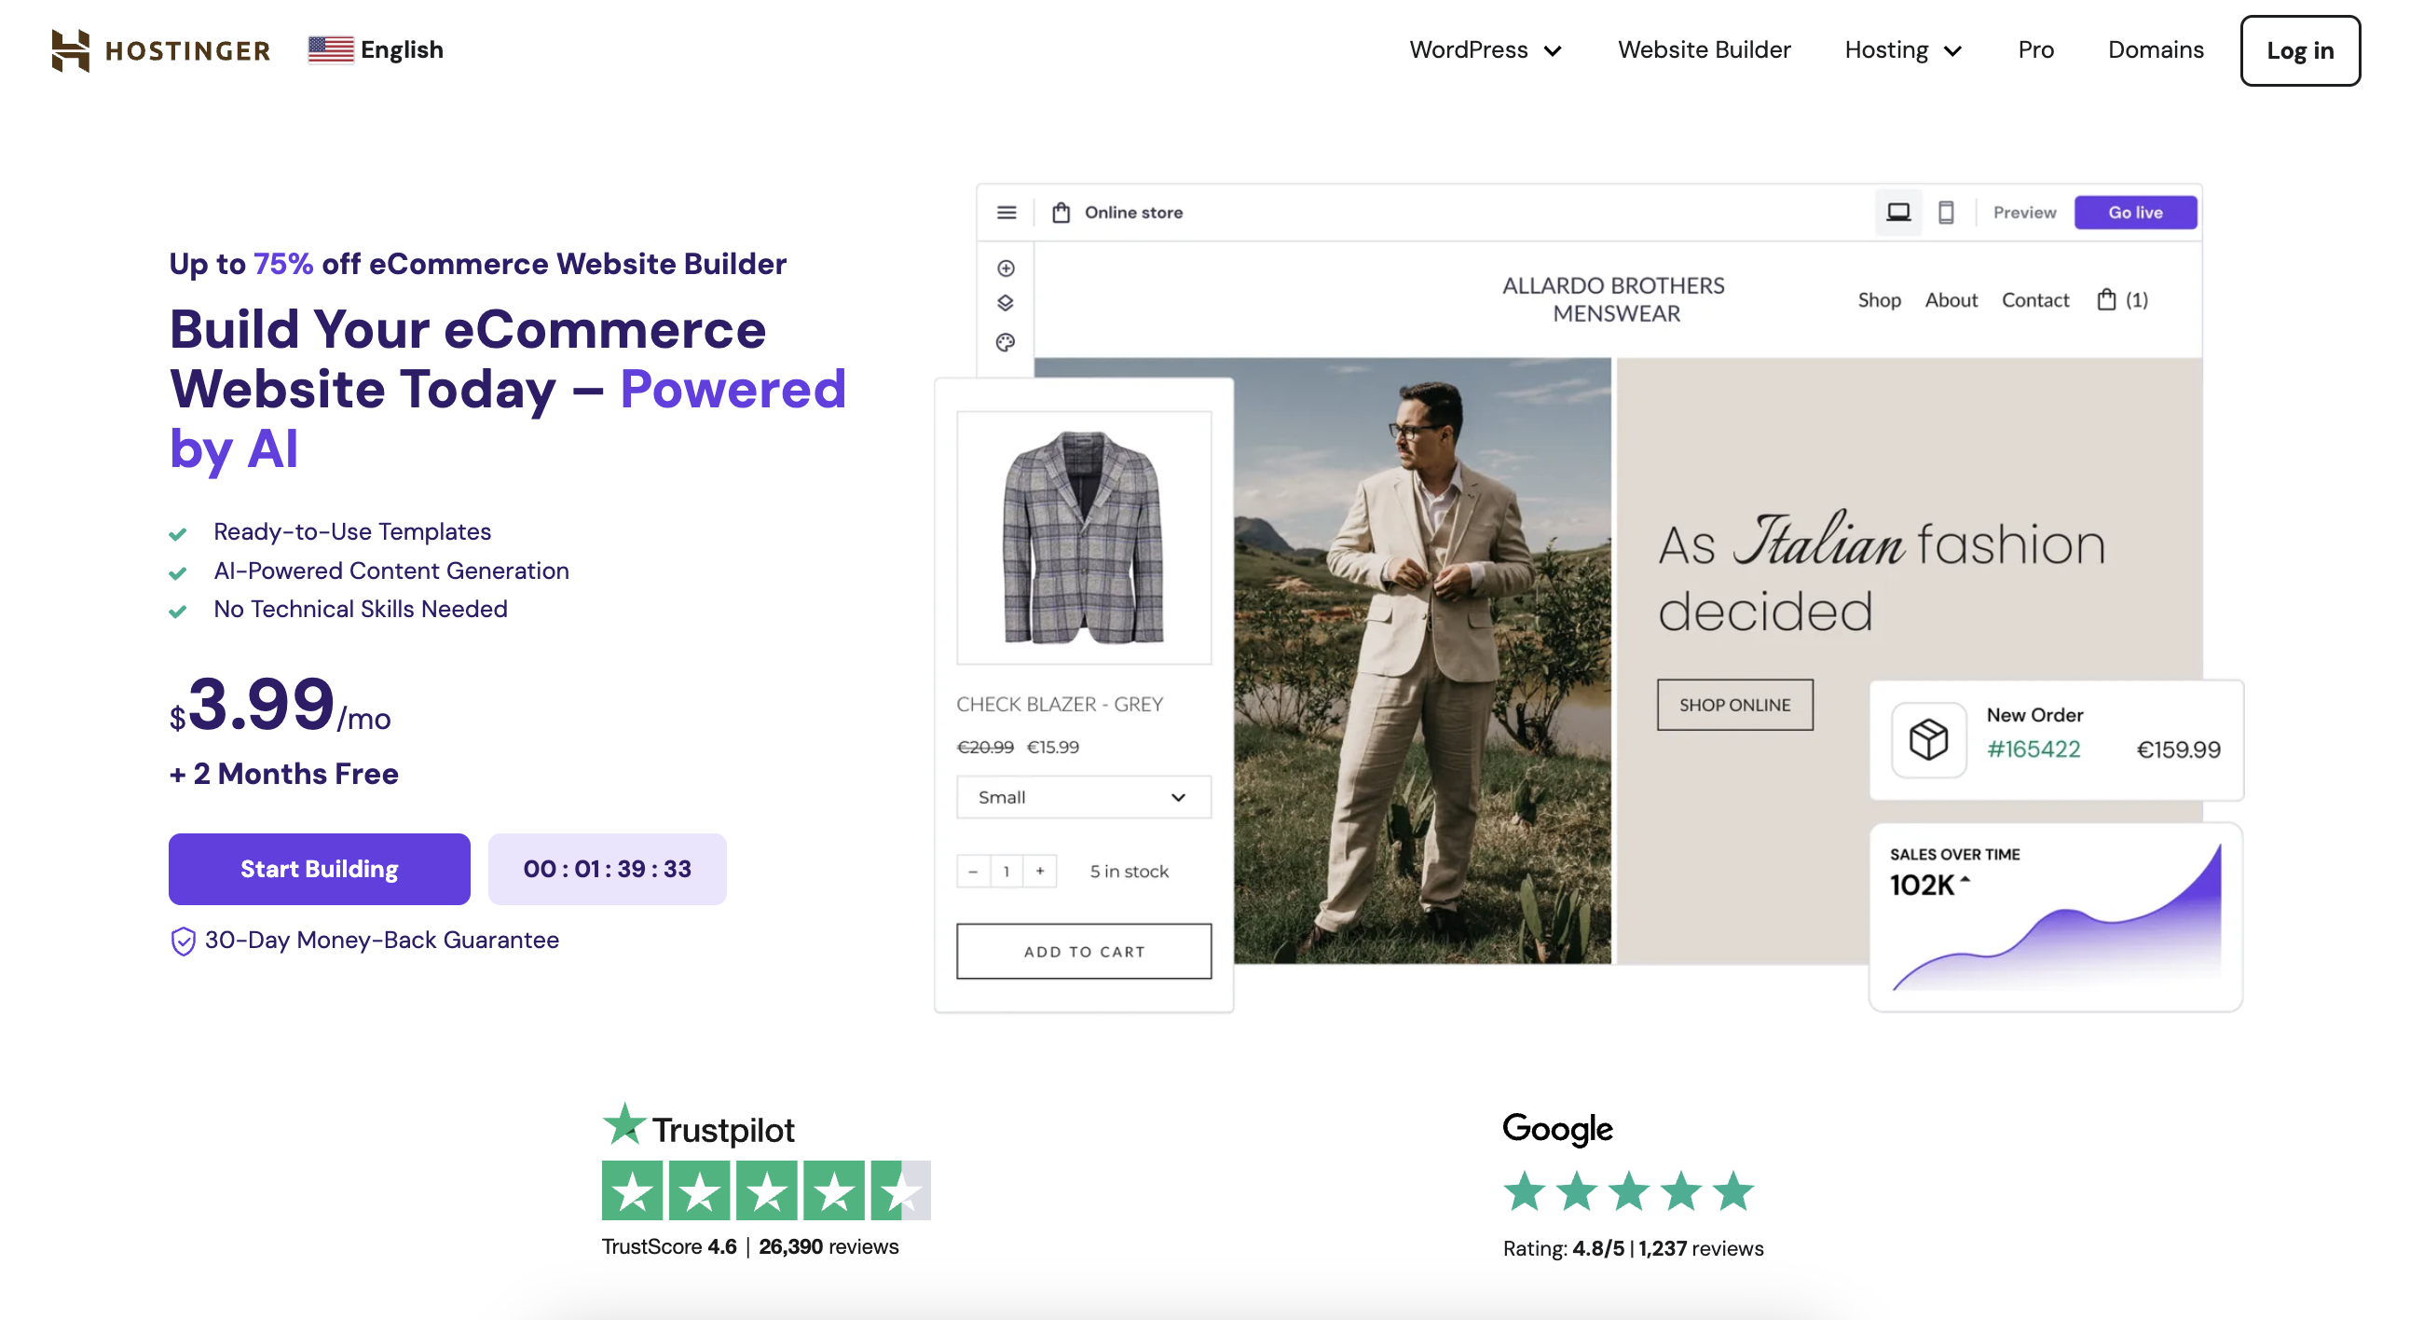Open the hamburger menu in the builder
This screenshot has height=1320, width=2410.
coord(1006,213)
